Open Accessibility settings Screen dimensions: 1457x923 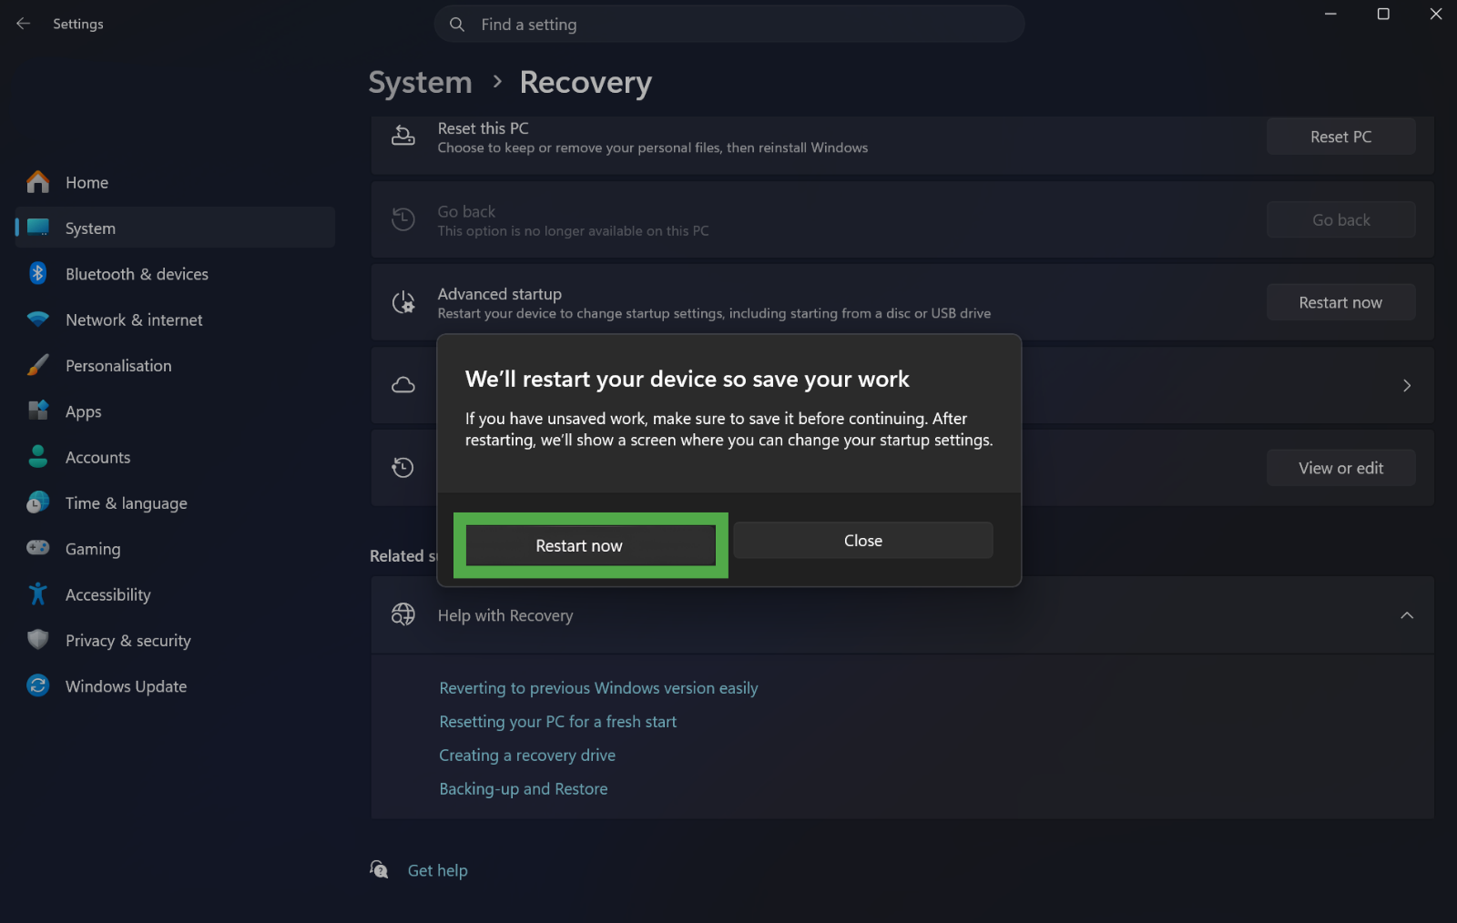tap(175, 593)
